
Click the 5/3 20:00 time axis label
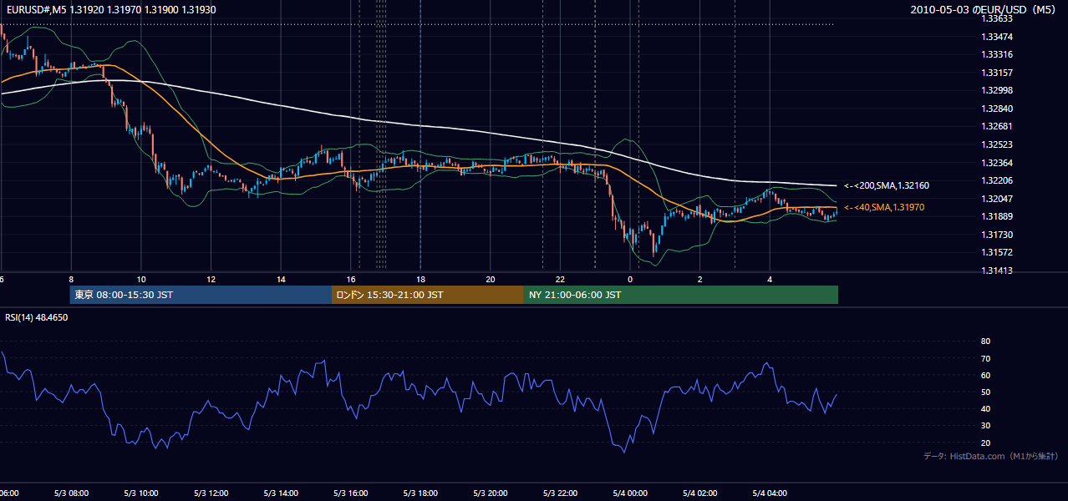(x=491, y=493)
